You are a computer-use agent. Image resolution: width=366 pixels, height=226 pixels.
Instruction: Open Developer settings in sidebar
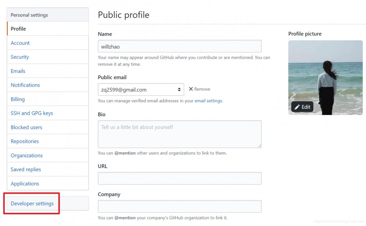pos(32,204)
